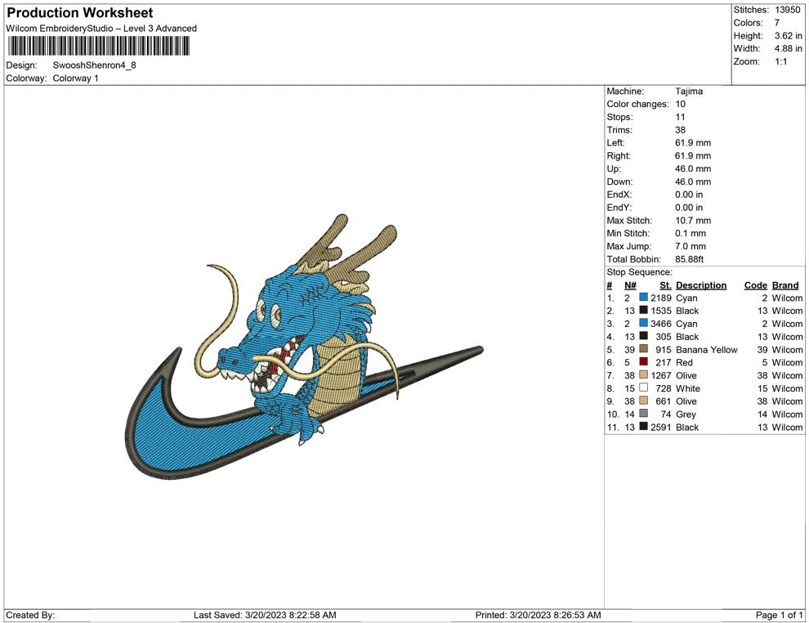
Task: Click the 'Banana Yellow' description
Action: click(706, 349)
